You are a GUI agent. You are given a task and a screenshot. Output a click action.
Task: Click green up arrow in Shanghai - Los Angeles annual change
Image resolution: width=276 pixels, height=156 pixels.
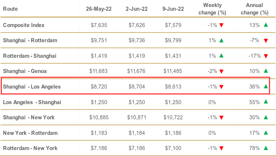click(x=266, y=86)
